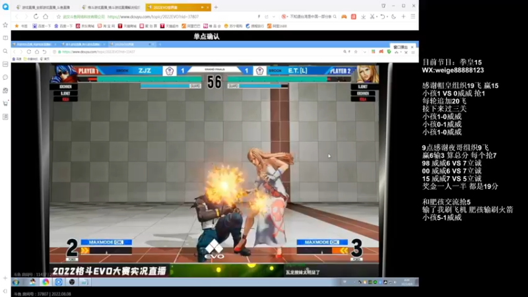528x297 pixels.
Task: Expand the address bar chevron dropdown
Action: [x=274, y=16]
